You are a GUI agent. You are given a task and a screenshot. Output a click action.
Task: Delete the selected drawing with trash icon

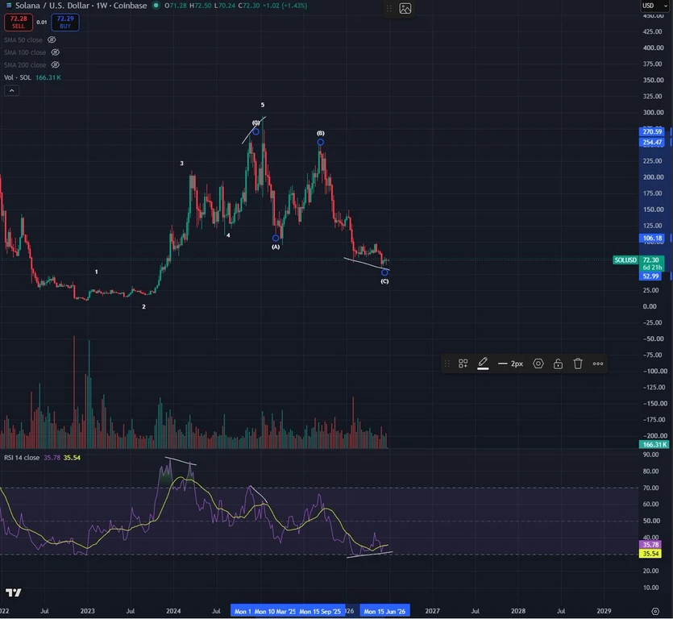[578, 364]
